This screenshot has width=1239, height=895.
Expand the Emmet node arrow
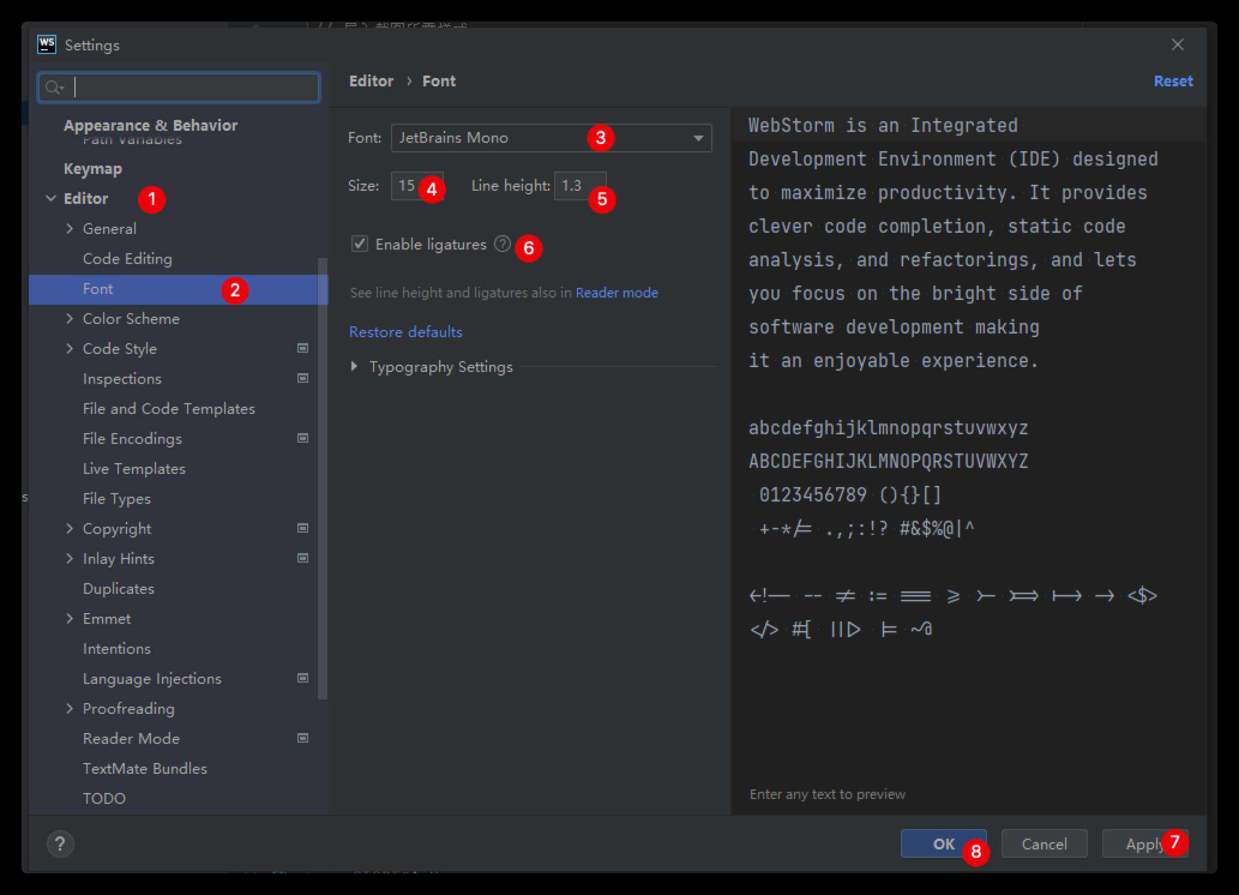tap(70, 618)
